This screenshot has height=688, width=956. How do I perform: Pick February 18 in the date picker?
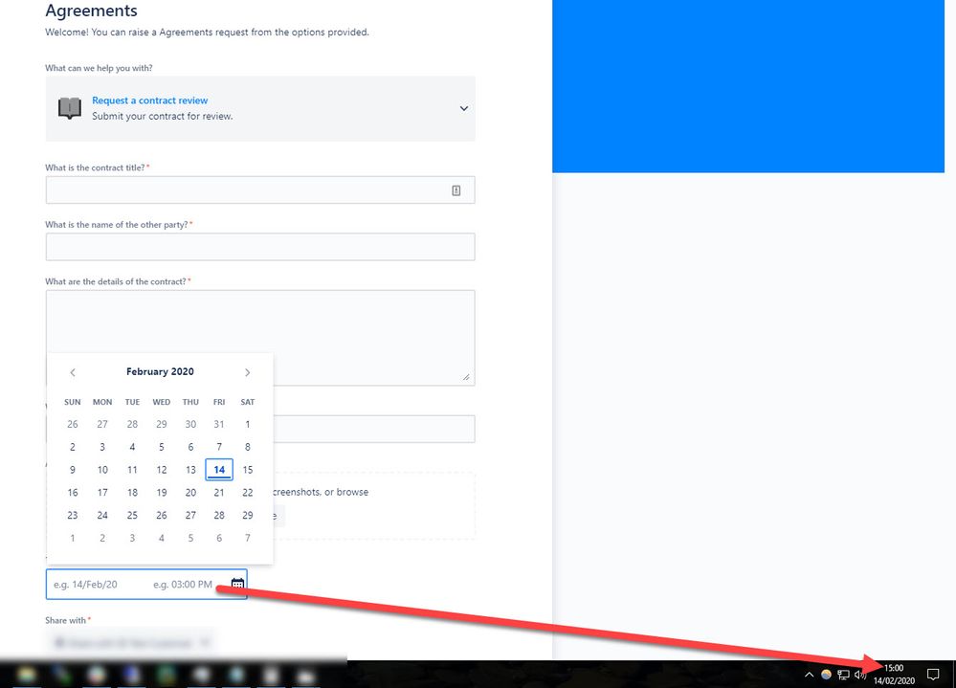(x=132, y=493)
